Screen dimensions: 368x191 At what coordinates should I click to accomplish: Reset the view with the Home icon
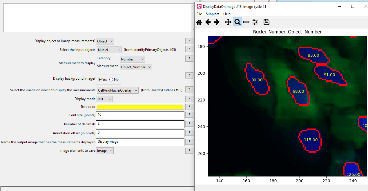point(199,22)
